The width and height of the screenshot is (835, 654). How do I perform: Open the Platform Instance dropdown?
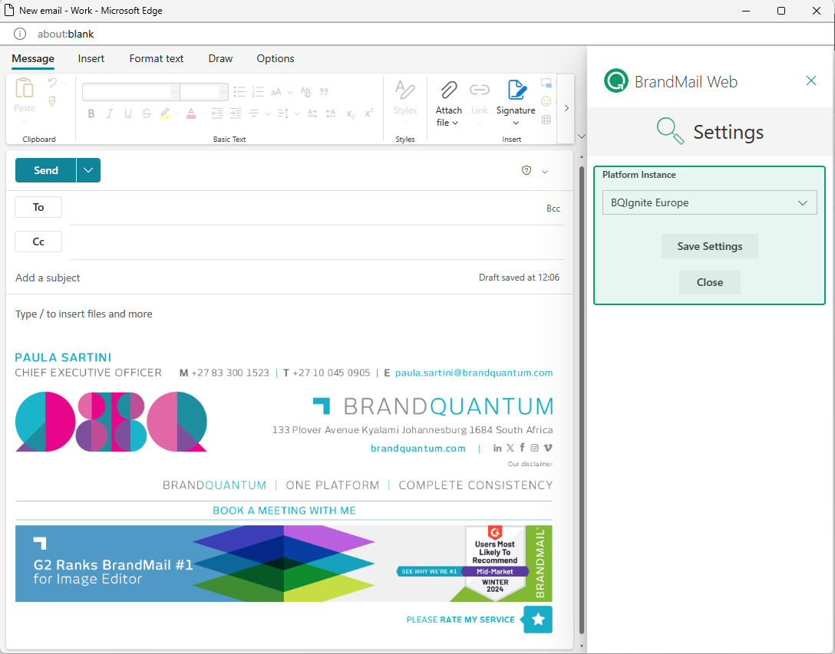point(709,202)
